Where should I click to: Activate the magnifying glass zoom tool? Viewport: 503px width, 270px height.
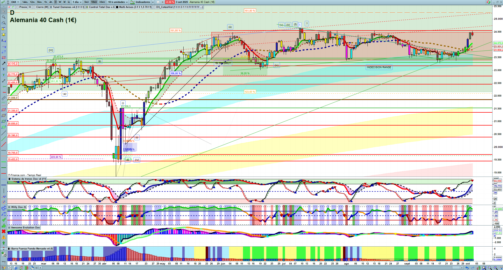point(3,17)
